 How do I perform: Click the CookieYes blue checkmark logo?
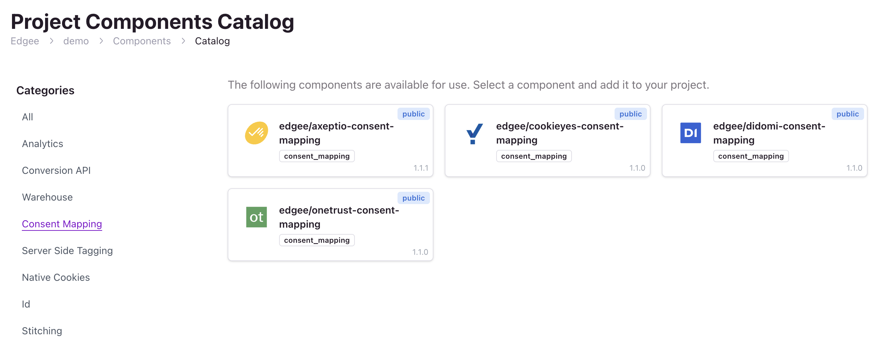(x=474, y=133)
